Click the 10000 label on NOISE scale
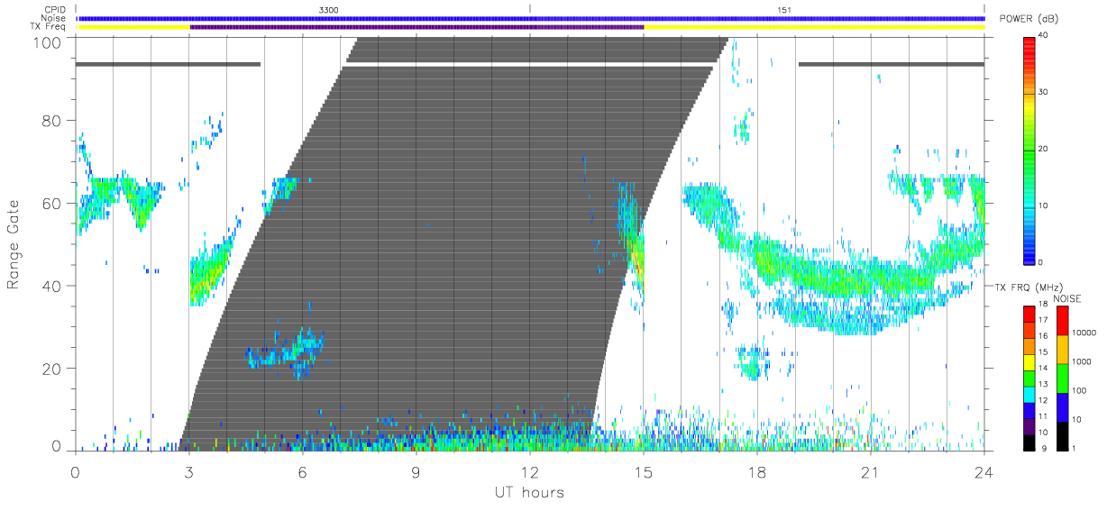1107x511 pixels. click(x=1084, y=333)
